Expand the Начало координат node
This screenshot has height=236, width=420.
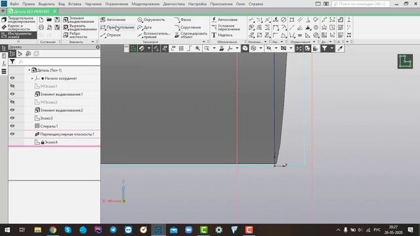point(32,79)
